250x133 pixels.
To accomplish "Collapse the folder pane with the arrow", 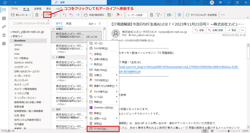I will 48,20.
